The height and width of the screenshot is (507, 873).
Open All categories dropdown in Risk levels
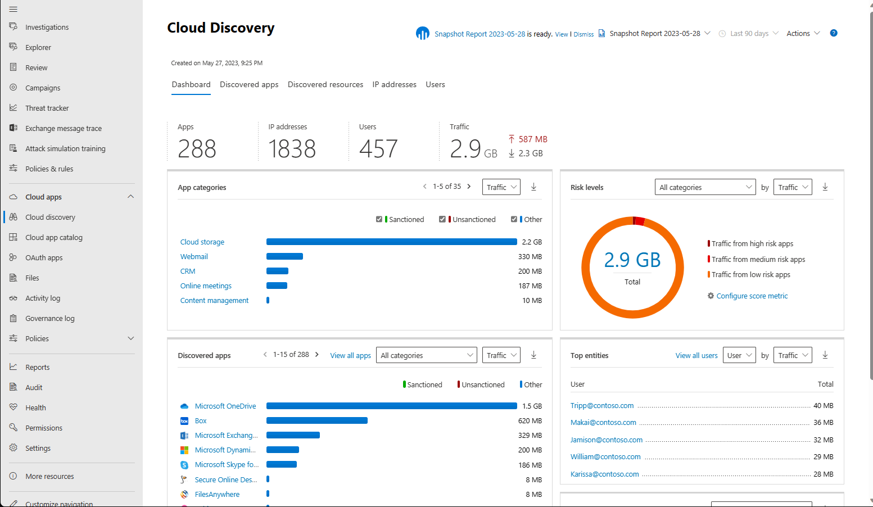[705, 187]
